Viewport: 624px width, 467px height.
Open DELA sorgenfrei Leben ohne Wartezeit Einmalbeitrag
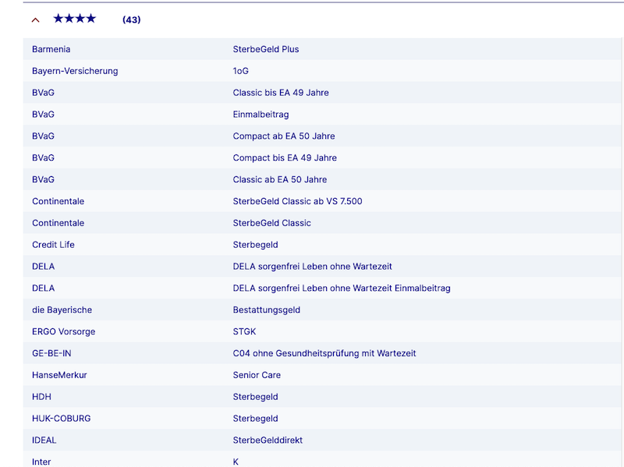click(x=342, y=288)
